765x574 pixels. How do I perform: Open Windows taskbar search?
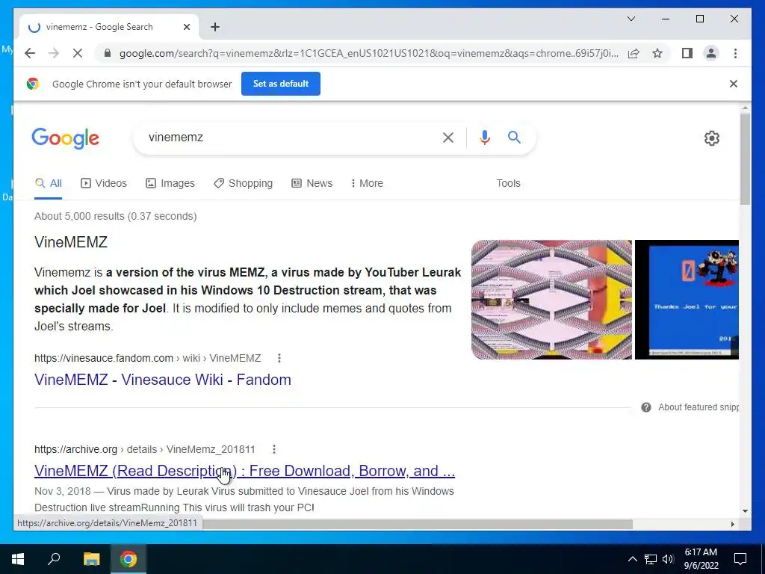[x=54, y=559]
